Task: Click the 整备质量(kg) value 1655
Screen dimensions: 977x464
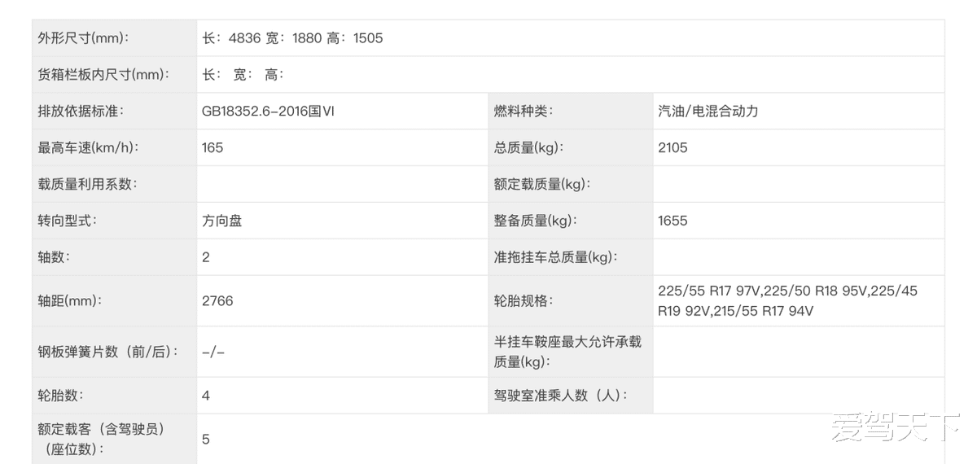Action: [673, 221]
